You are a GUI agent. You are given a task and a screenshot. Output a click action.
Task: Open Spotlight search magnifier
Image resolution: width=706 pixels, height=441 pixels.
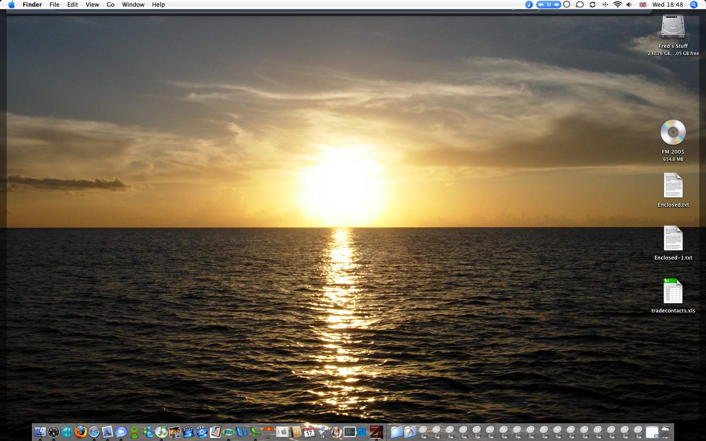click(694, 5)
